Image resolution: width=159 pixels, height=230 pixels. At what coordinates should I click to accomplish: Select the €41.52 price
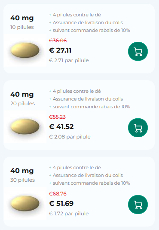click(61, 127)
